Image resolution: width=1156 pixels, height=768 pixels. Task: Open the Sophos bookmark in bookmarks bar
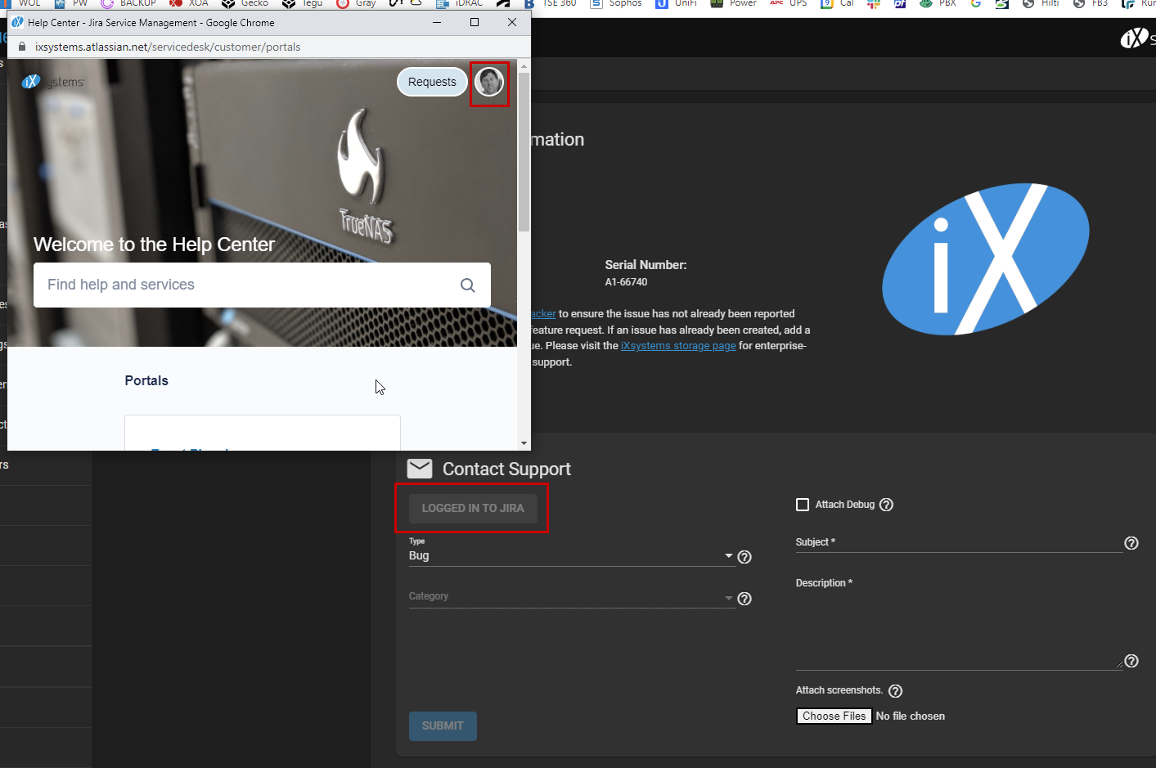[616, 3]
